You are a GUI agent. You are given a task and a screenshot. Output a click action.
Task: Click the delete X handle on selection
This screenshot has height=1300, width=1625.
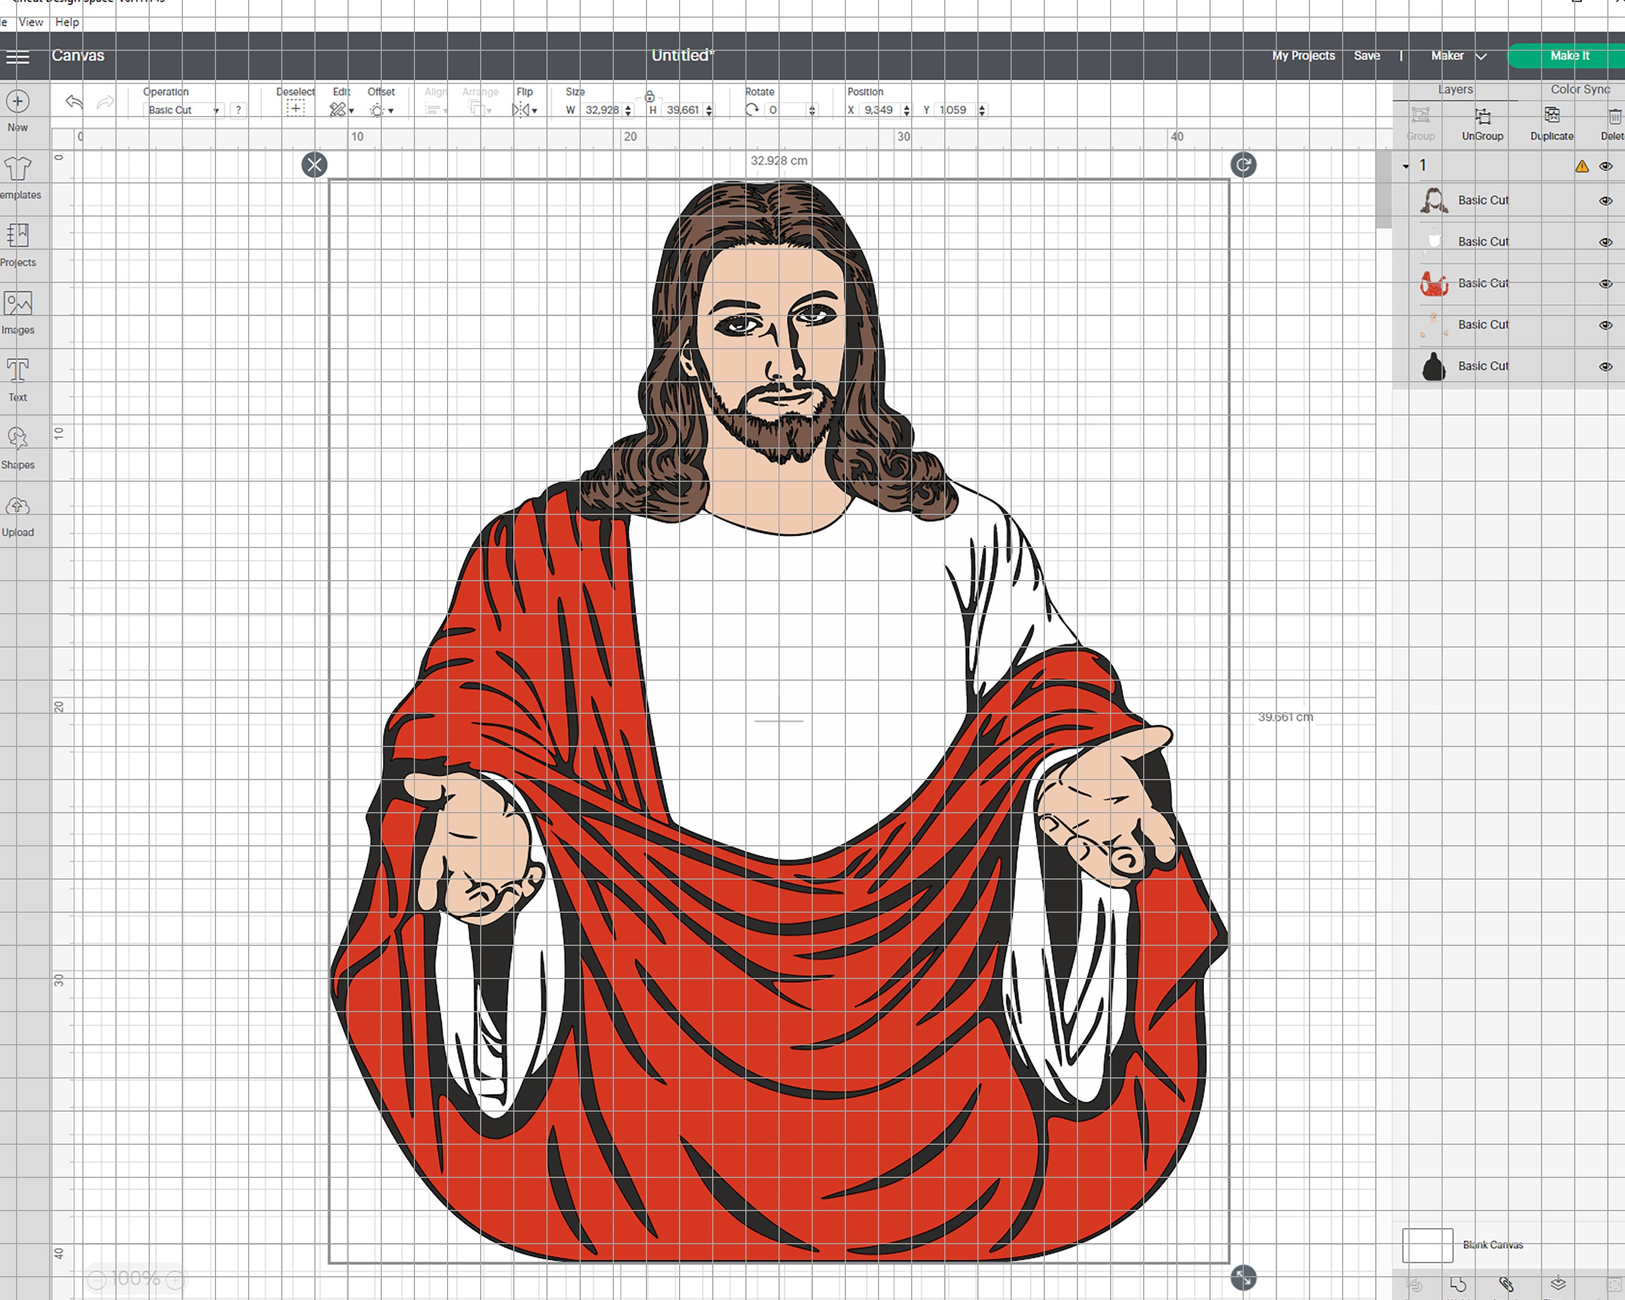(x=314, y=165)
